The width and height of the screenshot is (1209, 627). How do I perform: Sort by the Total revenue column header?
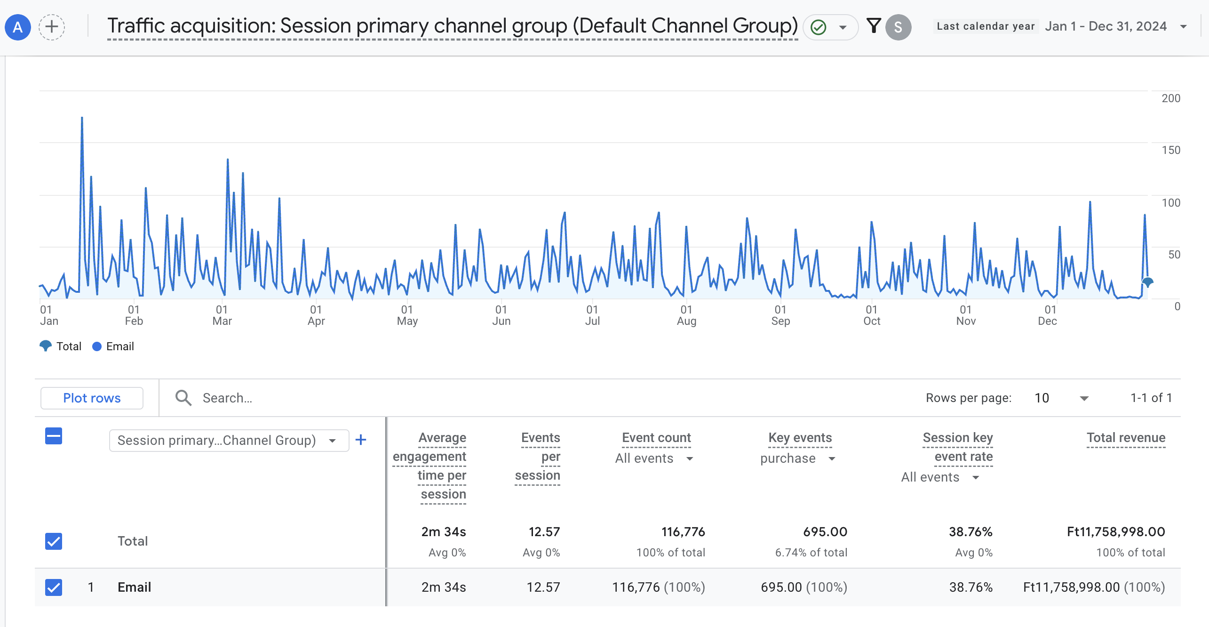(1126, 438)
